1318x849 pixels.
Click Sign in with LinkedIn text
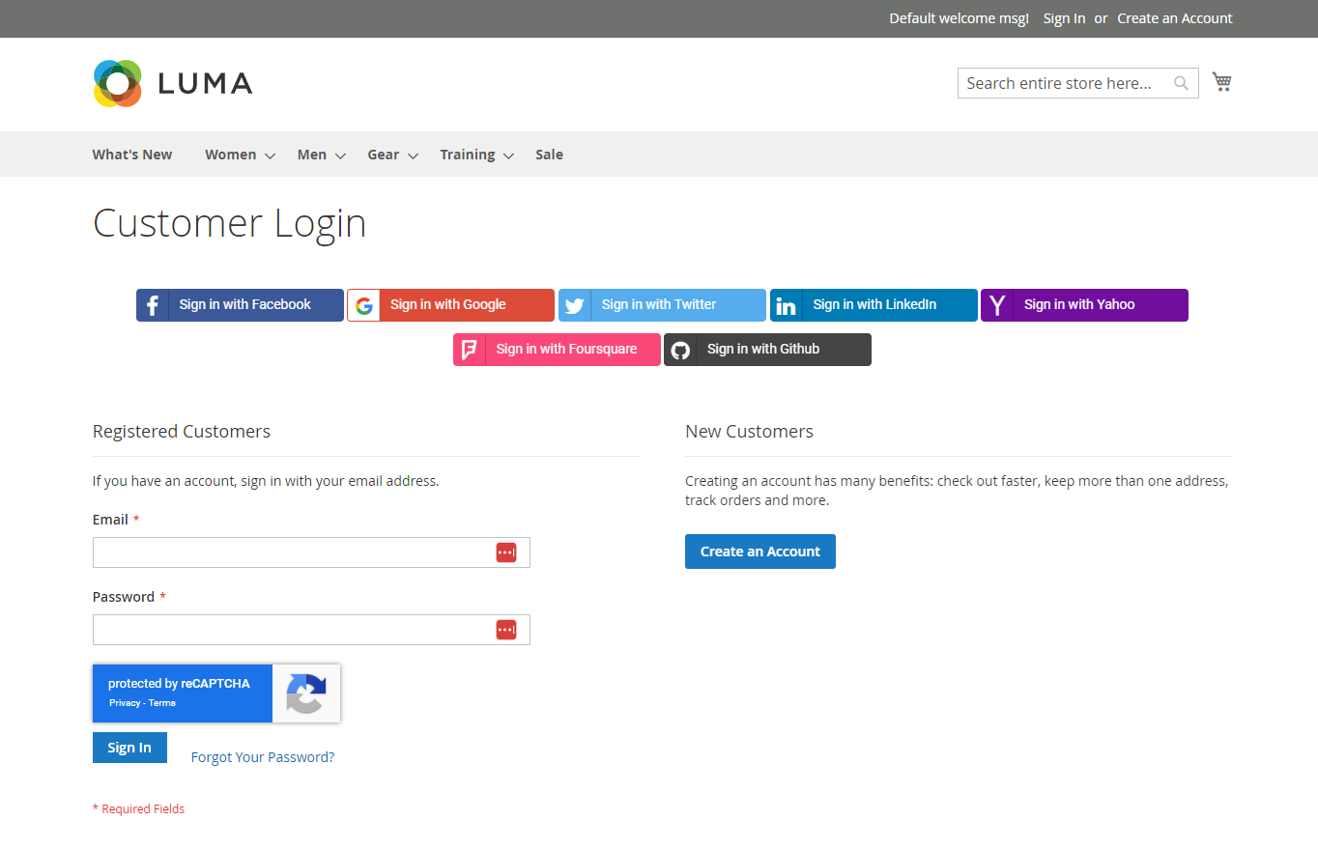coord(874,304)
